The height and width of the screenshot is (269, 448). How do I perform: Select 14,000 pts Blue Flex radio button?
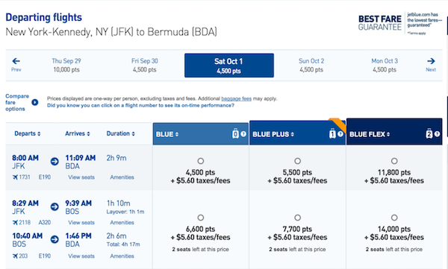[x=394, y=218]
